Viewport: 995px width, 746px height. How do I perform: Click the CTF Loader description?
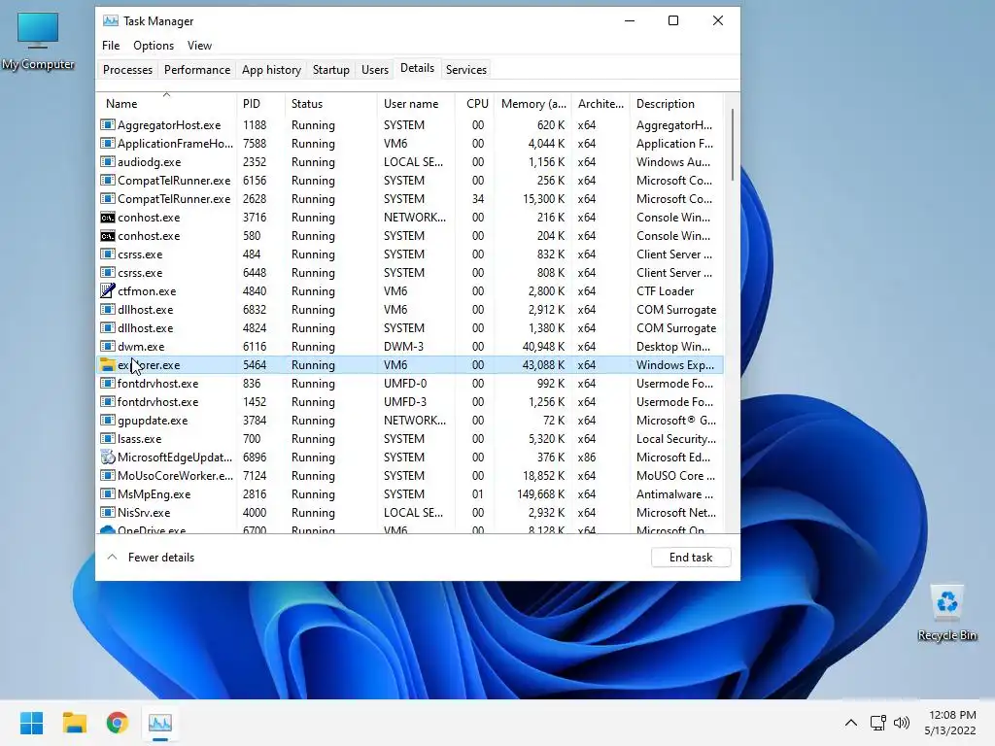(x=665, y=291)
